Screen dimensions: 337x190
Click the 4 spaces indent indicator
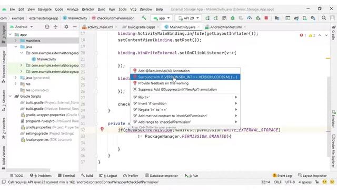tap(305, 182)
